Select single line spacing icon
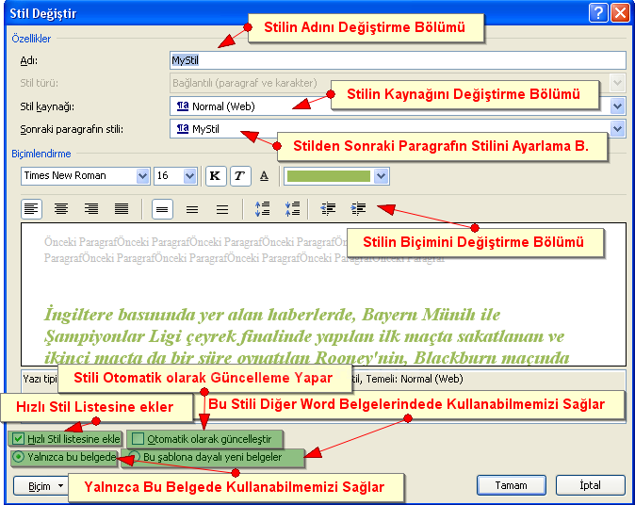 162,209
